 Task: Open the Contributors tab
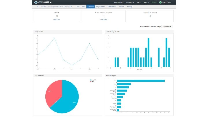tap(112, 6)
